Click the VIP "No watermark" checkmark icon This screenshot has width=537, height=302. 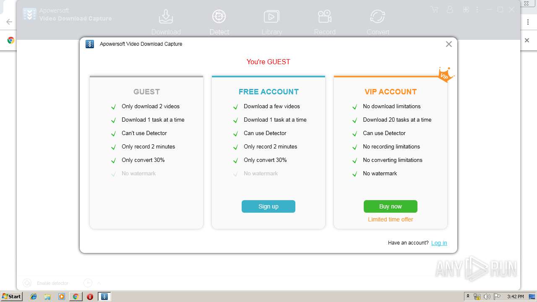click(x=355, y=174)
